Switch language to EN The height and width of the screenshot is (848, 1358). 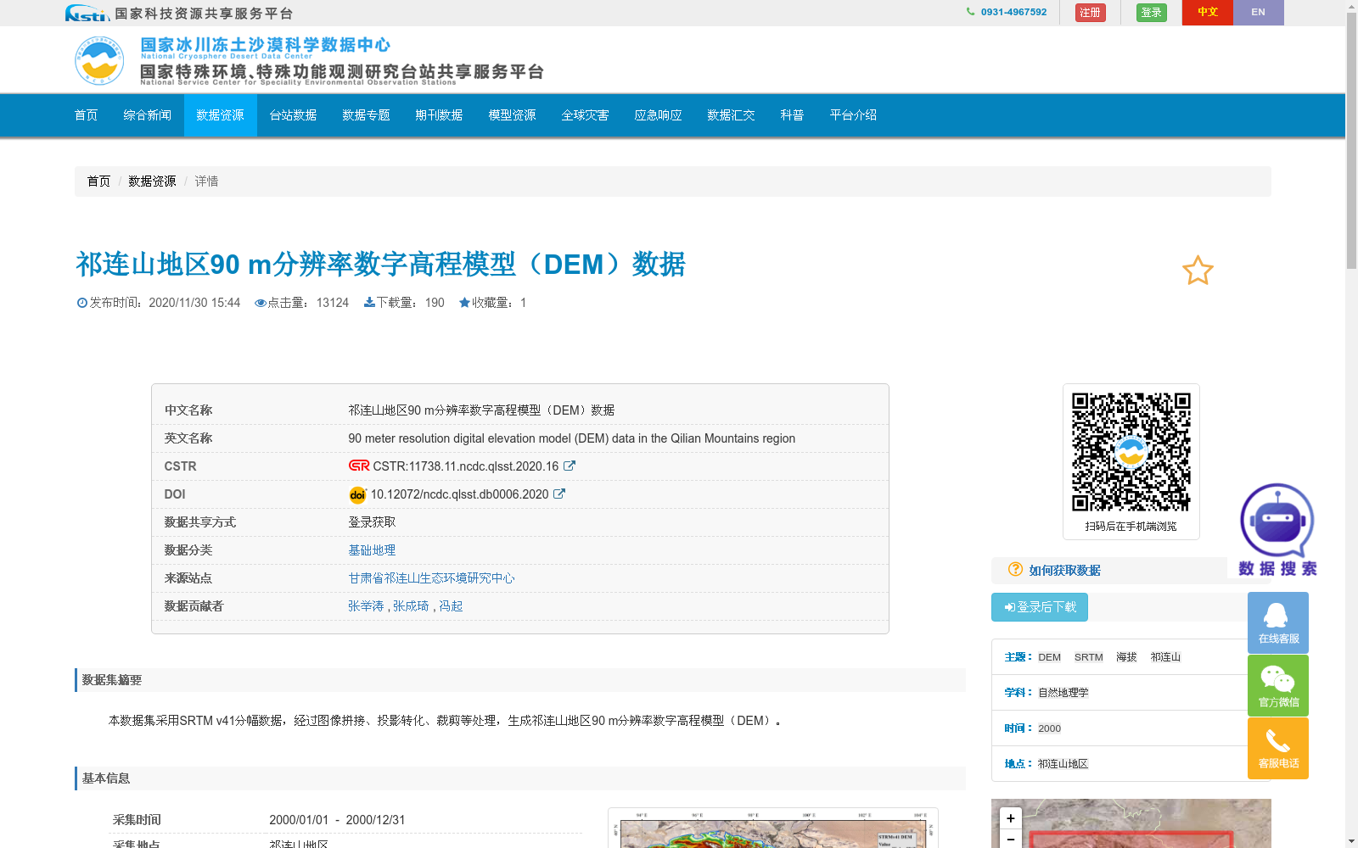click(x=1258, y=13)
